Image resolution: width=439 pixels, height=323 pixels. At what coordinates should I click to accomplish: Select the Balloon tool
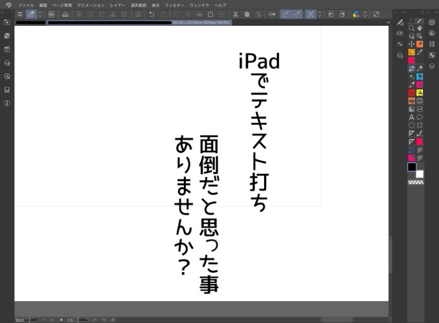tap(420, 117)
